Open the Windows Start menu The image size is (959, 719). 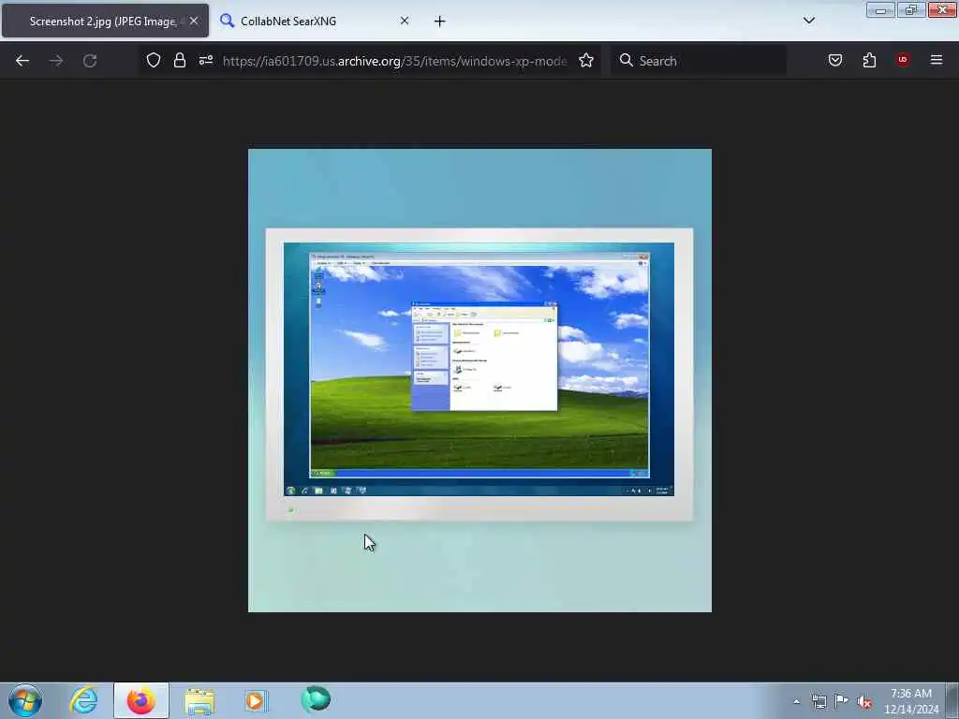(x=25, y=700)
